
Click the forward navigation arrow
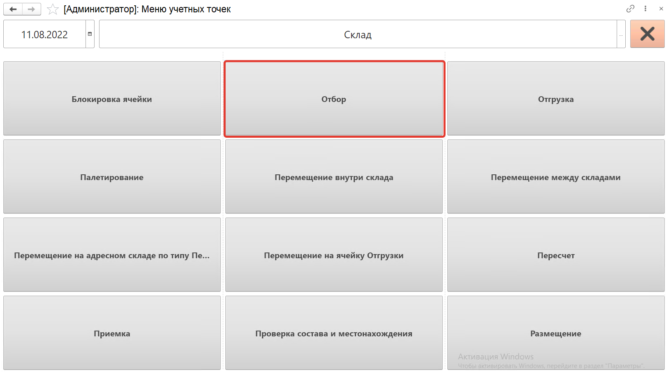click(31, 9)
